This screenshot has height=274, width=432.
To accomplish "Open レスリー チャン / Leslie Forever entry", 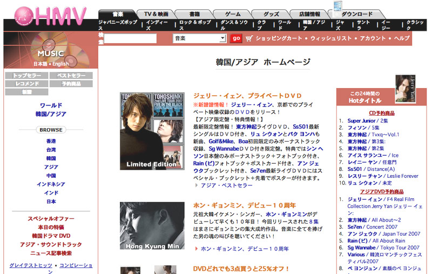I will tap(383, 176).
